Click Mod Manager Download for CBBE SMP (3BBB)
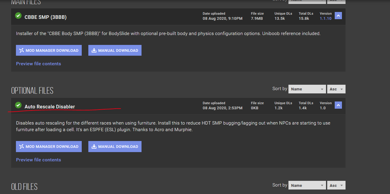Screen dimensions: 390x194 (x=49, y=50)
